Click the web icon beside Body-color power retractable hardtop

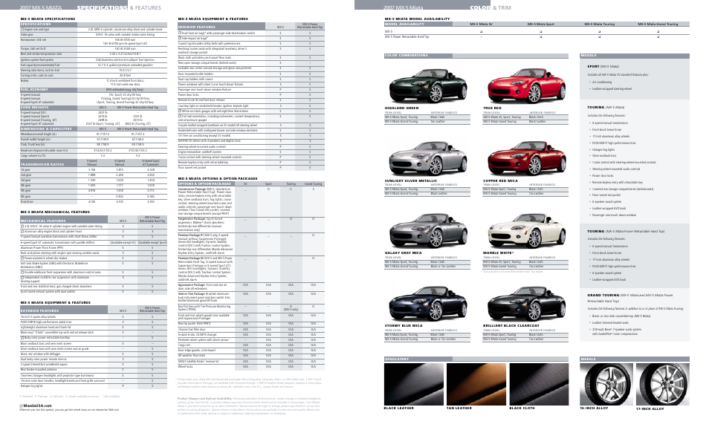22,338
